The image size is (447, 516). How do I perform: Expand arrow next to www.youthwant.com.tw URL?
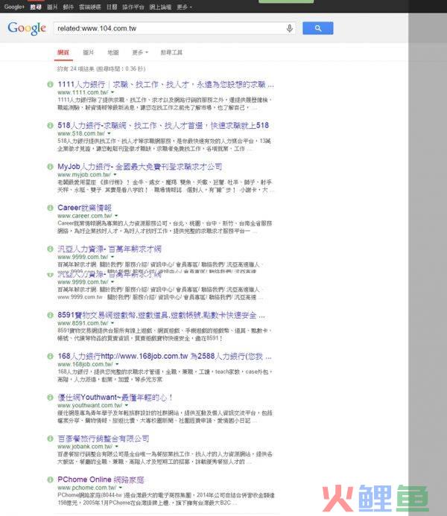tap(127, 406)
